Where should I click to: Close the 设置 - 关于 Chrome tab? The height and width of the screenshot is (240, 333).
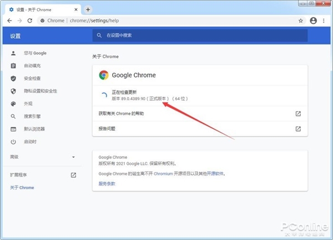76,9
